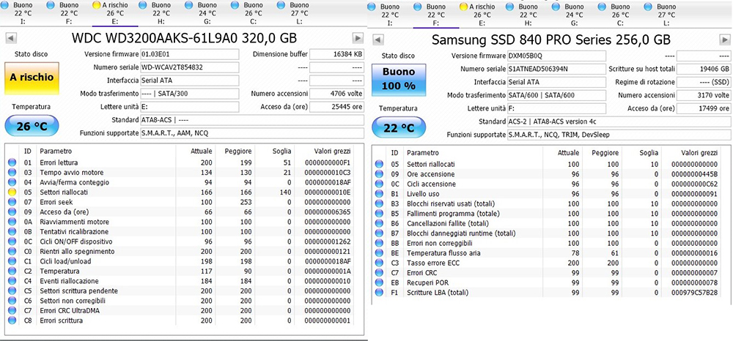The height and width of the screenshot is (341, 733).
Task: Click status orb beside Errori scrittura
Action: click(12, 321)
